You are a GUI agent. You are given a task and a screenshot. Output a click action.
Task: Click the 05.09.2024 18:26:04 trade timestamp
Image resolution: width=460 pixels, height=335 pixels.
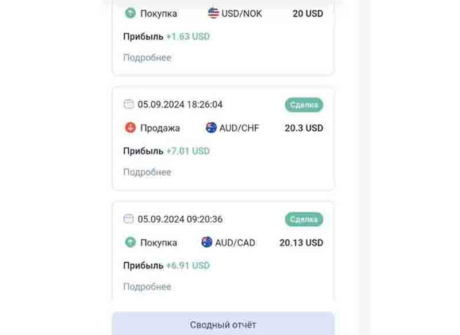pyautogui.click(x=180, y=105)
